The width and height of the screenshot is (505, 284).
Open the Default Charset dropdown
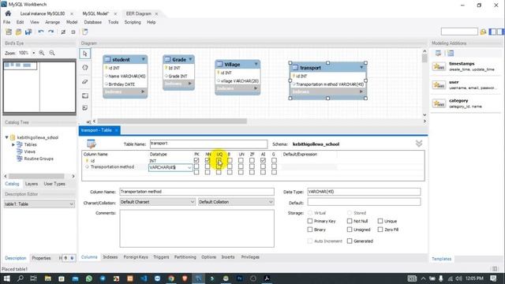click(x=193, y=202)
